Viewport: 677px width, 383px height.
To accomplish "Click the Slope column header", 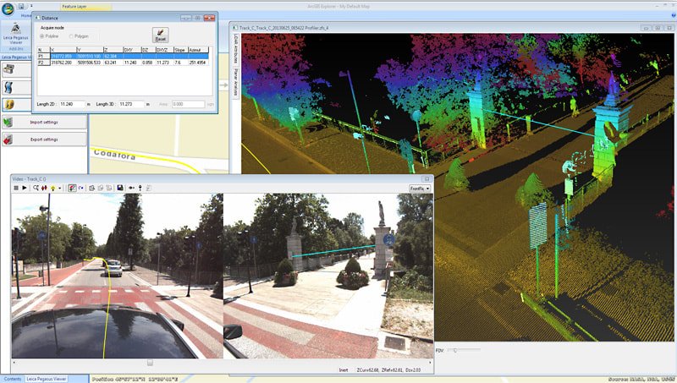I will (x=180, y=50).
